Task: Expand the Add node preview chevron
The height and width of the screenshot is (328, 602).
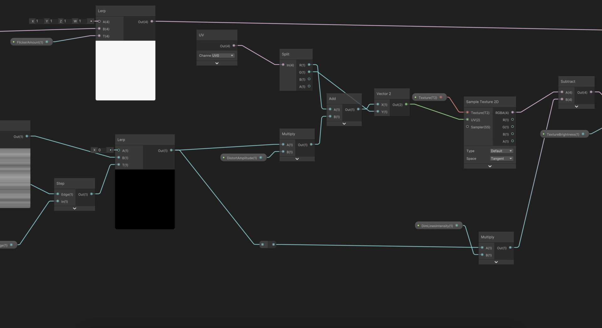Action: click(x=344, y=124)
